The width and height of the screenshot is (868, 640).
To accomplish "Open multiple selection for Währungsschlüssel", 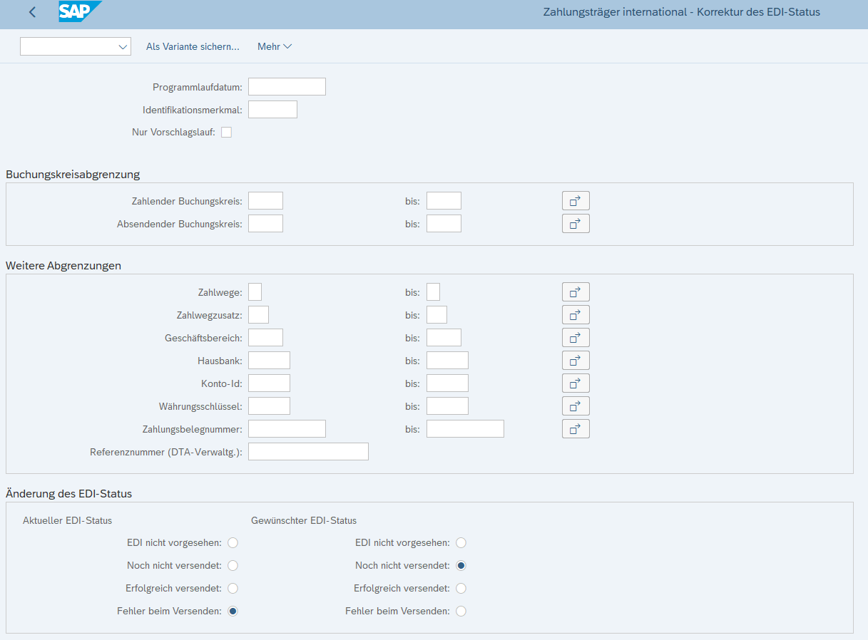I will (576, 406).
